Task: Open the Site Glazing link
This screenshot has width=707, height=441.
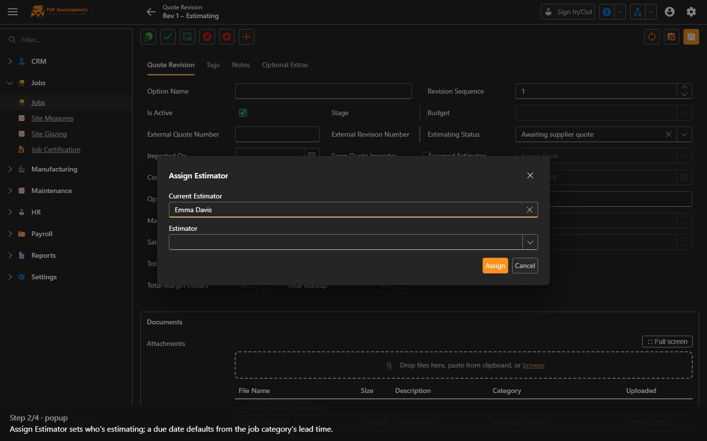Action: 49,134
